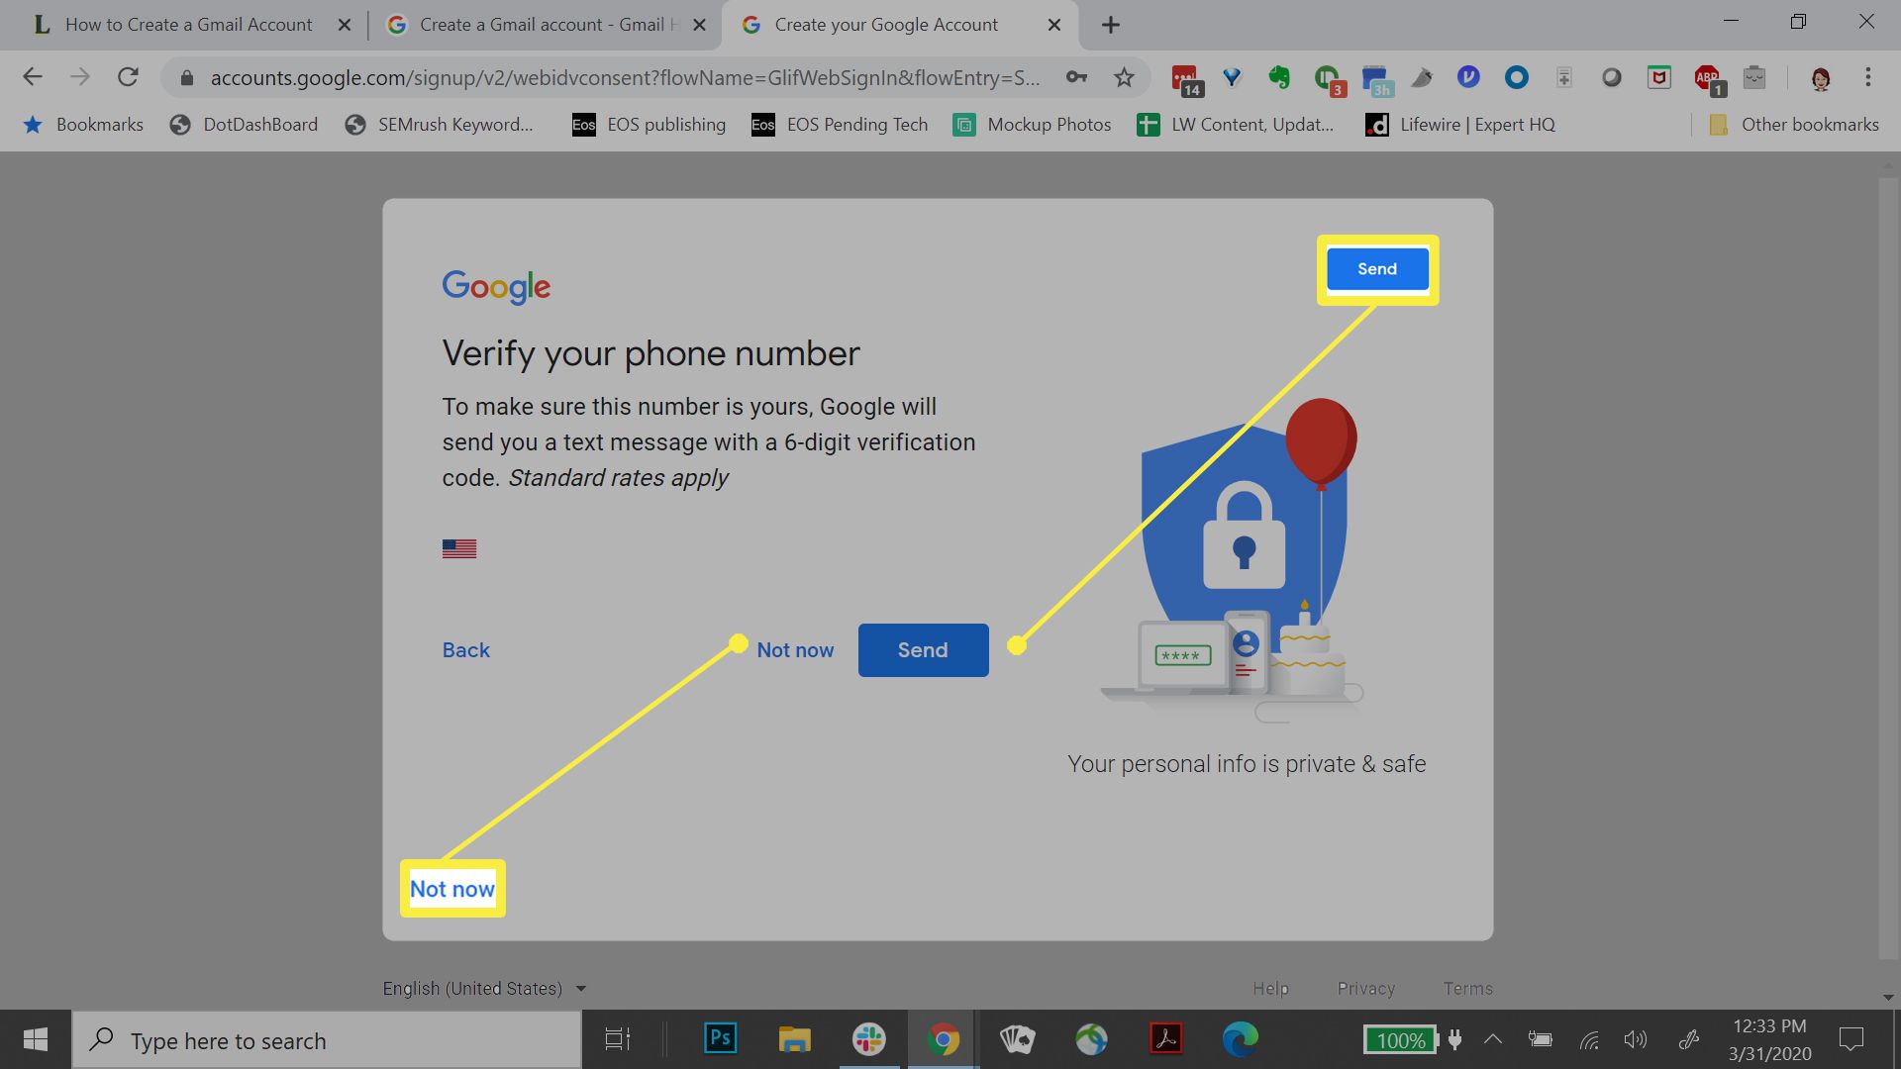Open the McAfee shield extension
This screenshot has height=1069, width=1901.
[x=1659, y=77]
